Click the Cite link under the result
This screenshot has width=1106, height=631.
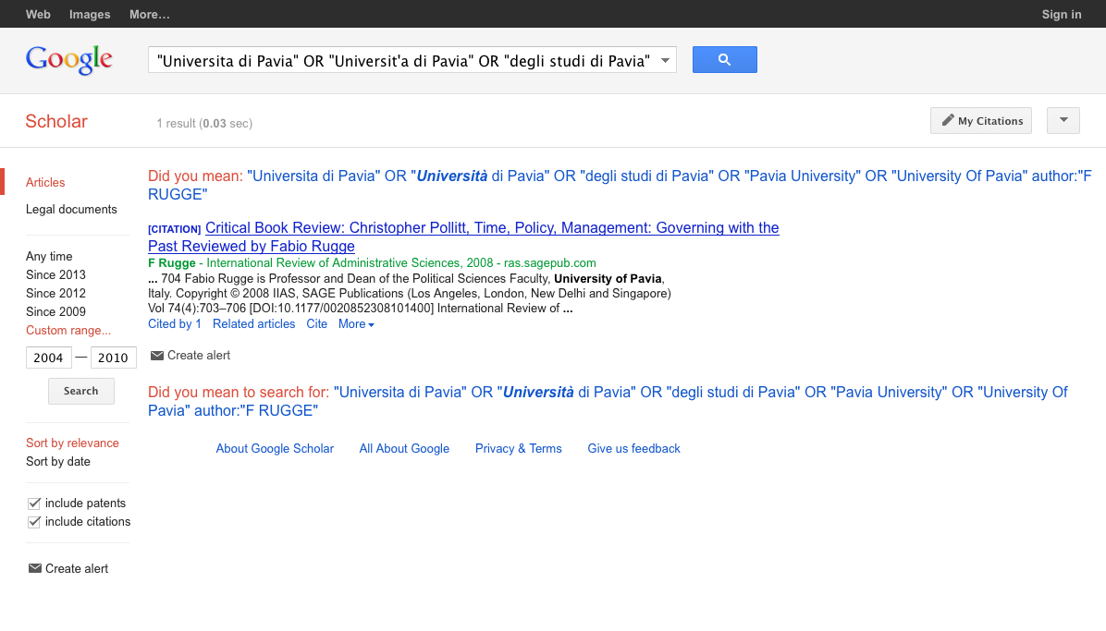316,324
